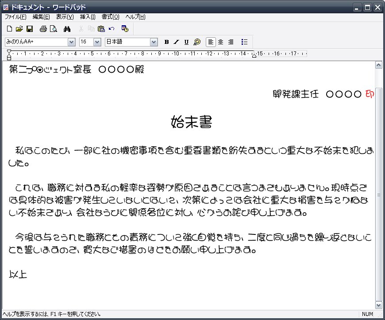
Task: Click the Print icon
Action: point(43,29)
